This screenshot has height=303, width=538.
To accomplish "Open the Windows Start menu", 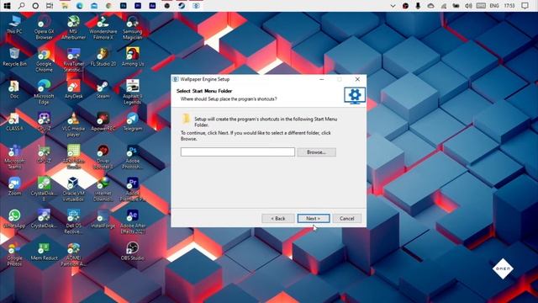I will point(7,6).
